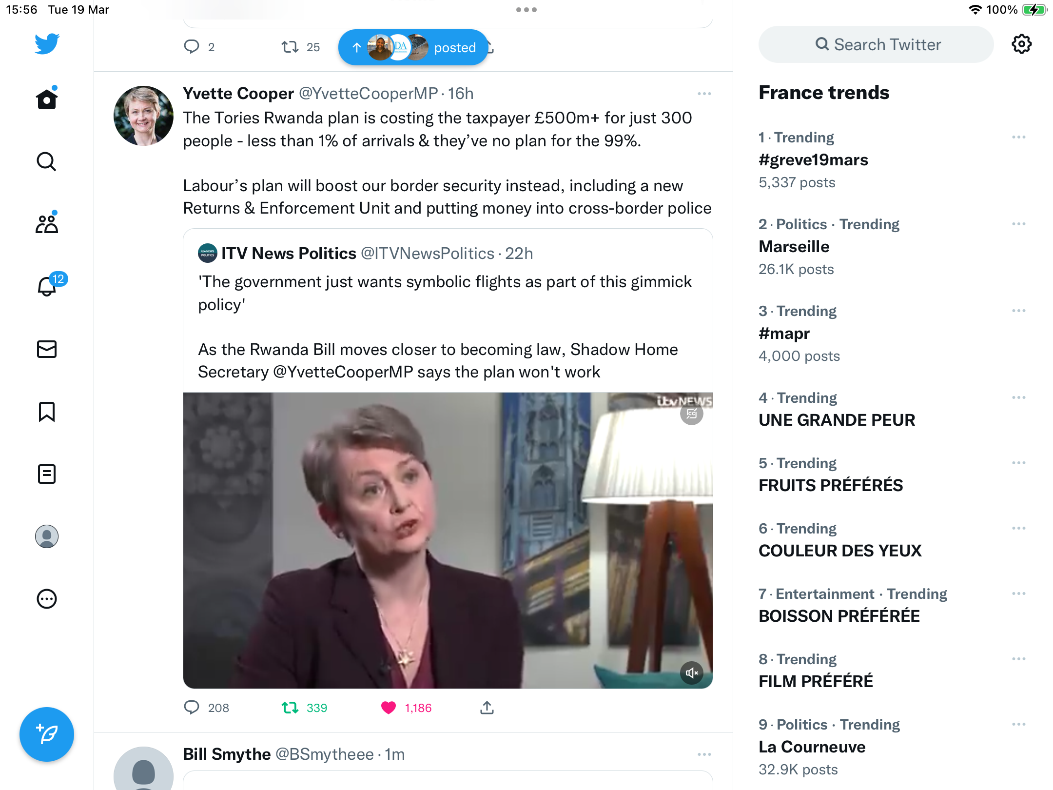Share Yvette Cooper's tweet via share icon
Viewport: 1053px width, 790px height.
point(487,708)
